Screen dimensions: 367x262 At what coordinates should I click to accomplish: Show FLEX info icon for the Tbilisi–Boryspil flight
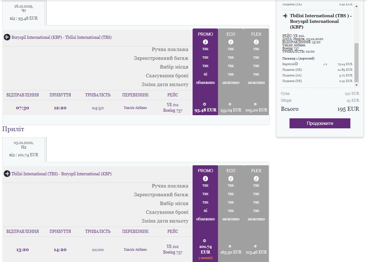click(256, 178)
